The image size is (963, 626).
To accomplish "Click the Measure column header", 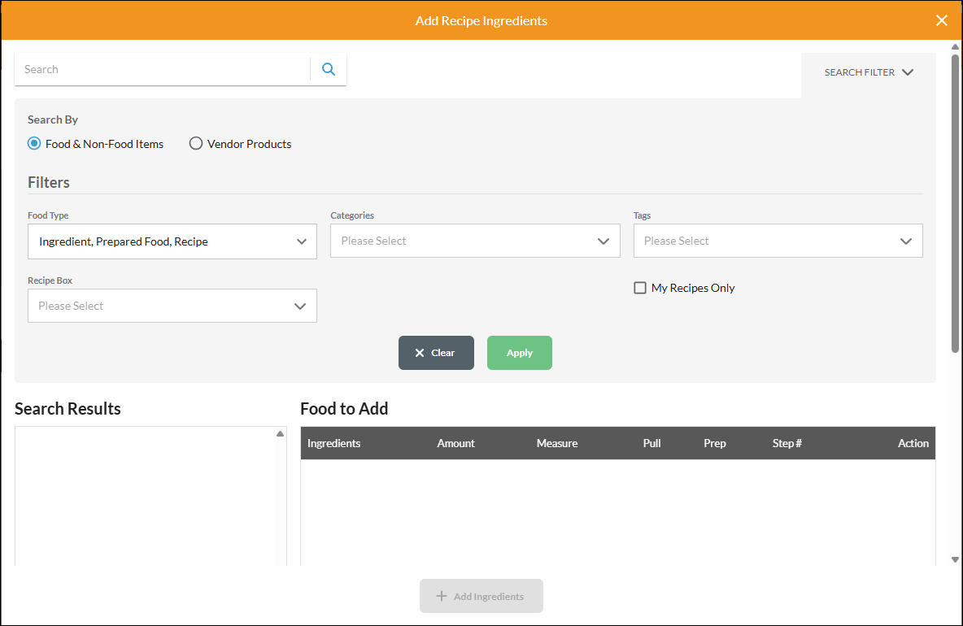I will tap(557, 443).
